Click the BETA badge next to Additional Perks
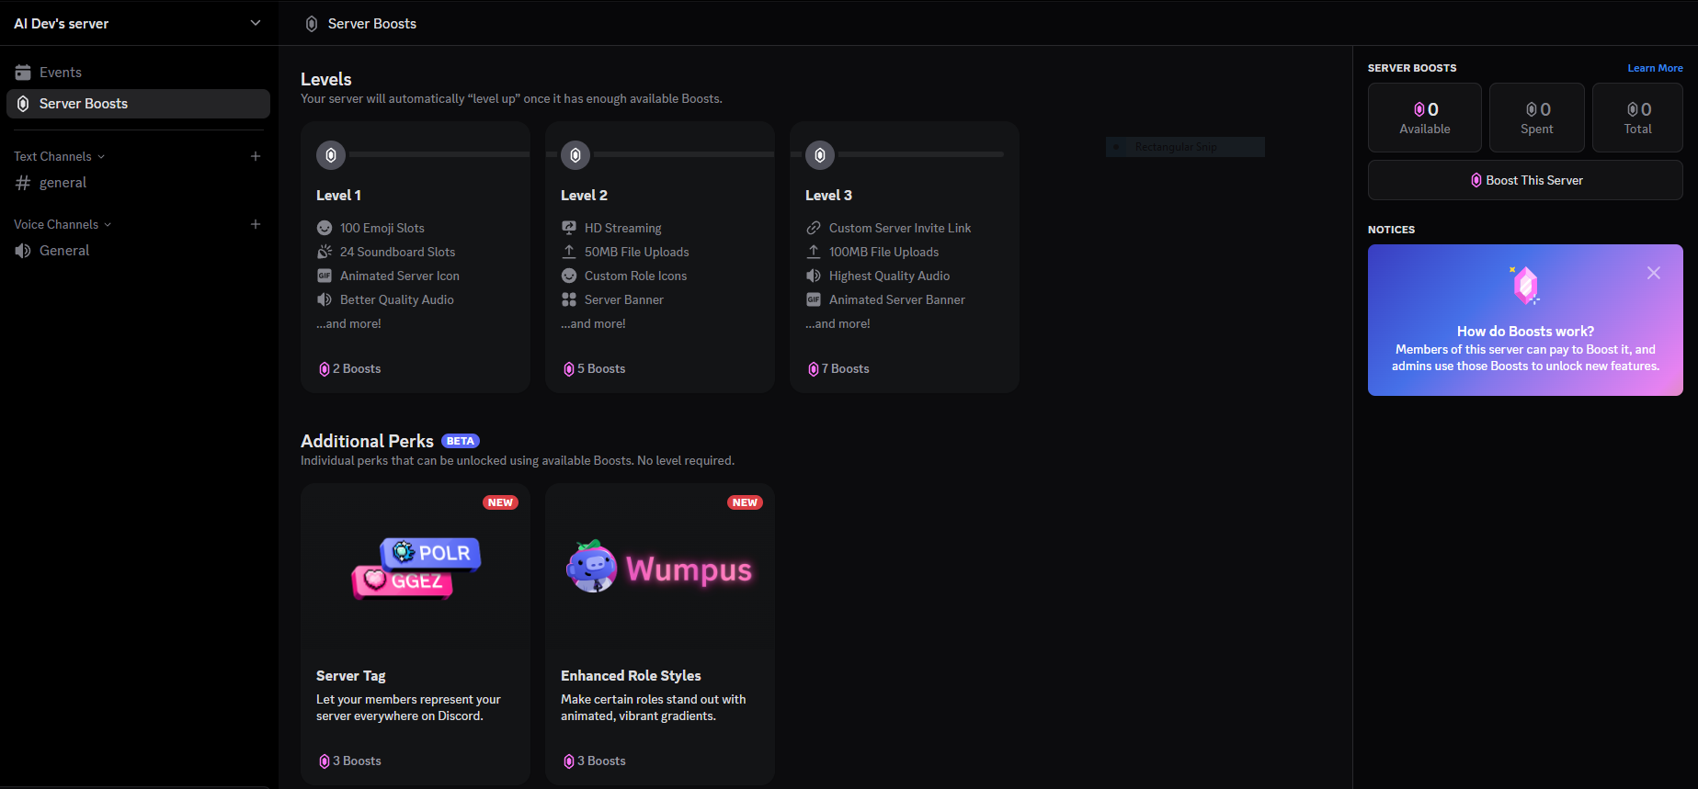Image resolution: width=1698 pixels, height=789 pixels. click(461, 441)
